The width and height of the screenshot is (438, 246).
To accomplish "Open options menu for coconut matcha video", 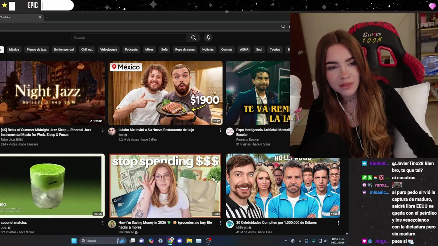I will click(103, 223).
